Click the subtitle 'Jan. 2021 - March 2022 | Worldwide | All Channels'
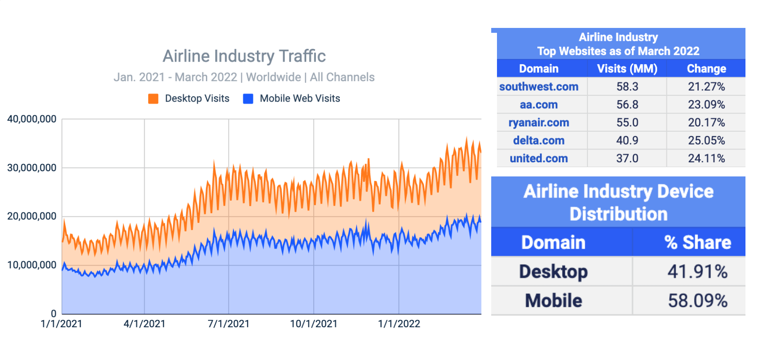Viewport: 757px width, 344px height. tap(244, 77)
